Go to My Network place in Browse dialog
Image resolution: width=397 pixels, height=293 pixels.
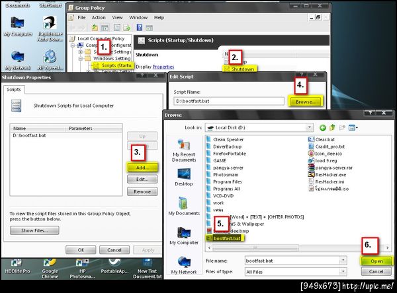[x=184, y=265]
